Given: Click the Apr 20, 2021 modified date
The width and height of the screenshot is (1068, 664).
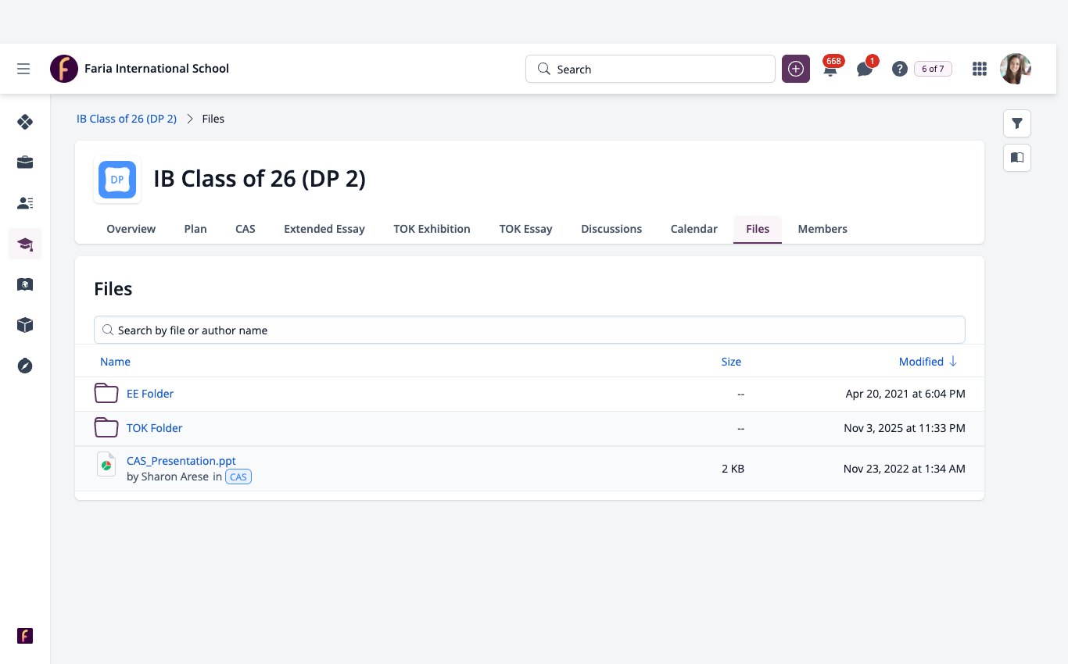Looking at the screenshot, I should click(x=905, y=394).
